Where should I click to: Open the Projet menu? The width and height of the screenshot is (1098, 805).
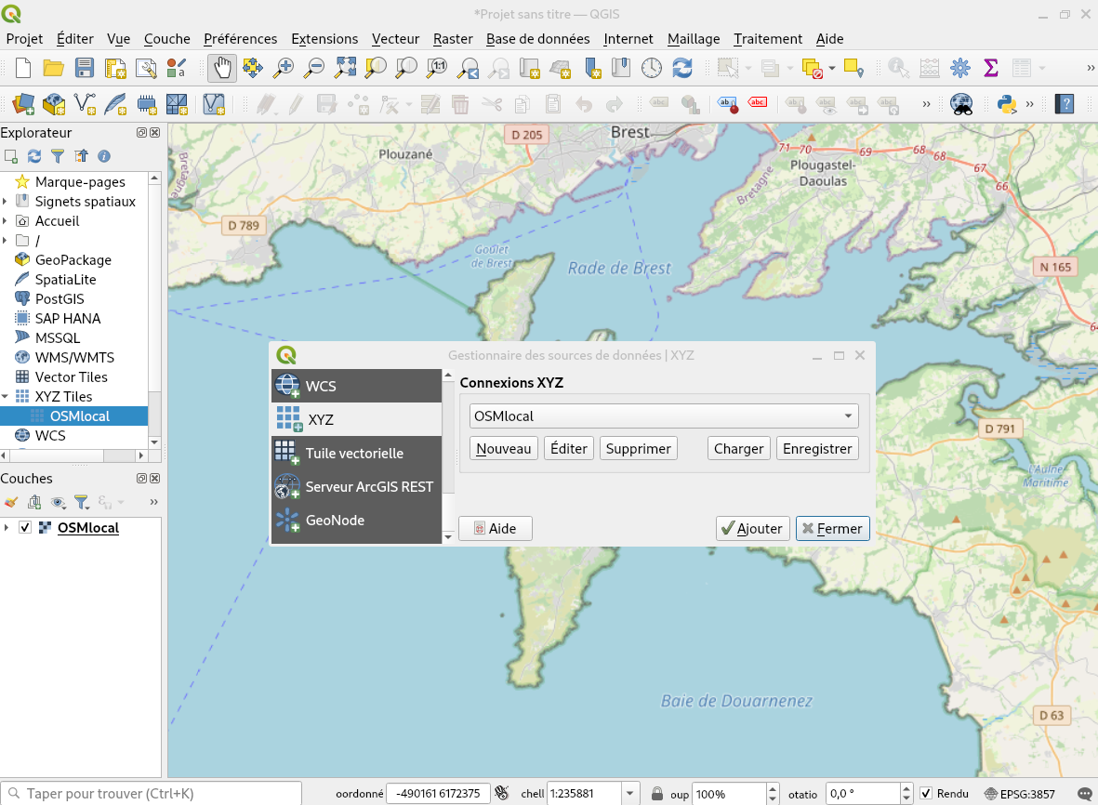[x=24, y=38]
